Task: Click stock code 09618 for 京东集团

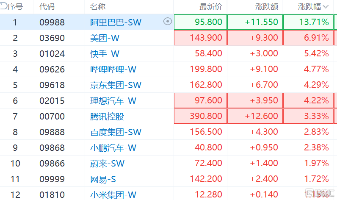Action: [x=52, y=85]
